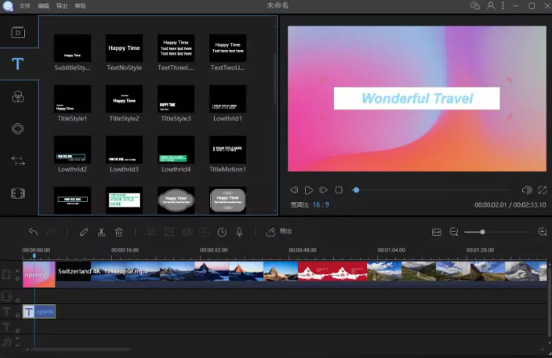
Task: Toggle fullscreen preview mode
Action: click(x=542, y=190)
